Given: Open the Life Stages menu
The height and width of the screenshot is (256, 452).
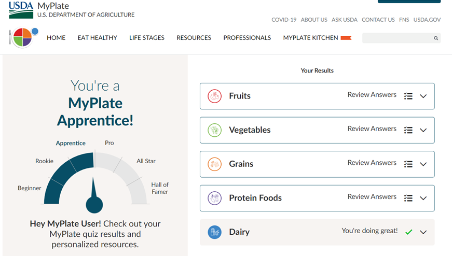Looking at the screenshot, I should click(147, 38).
